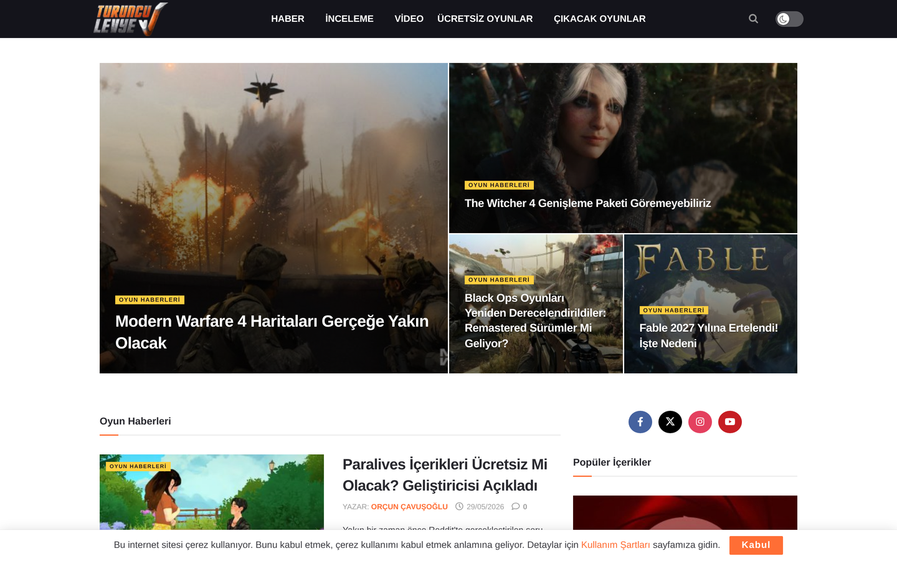Click the comment bubble icon on Paralives article

click(516, 507)
